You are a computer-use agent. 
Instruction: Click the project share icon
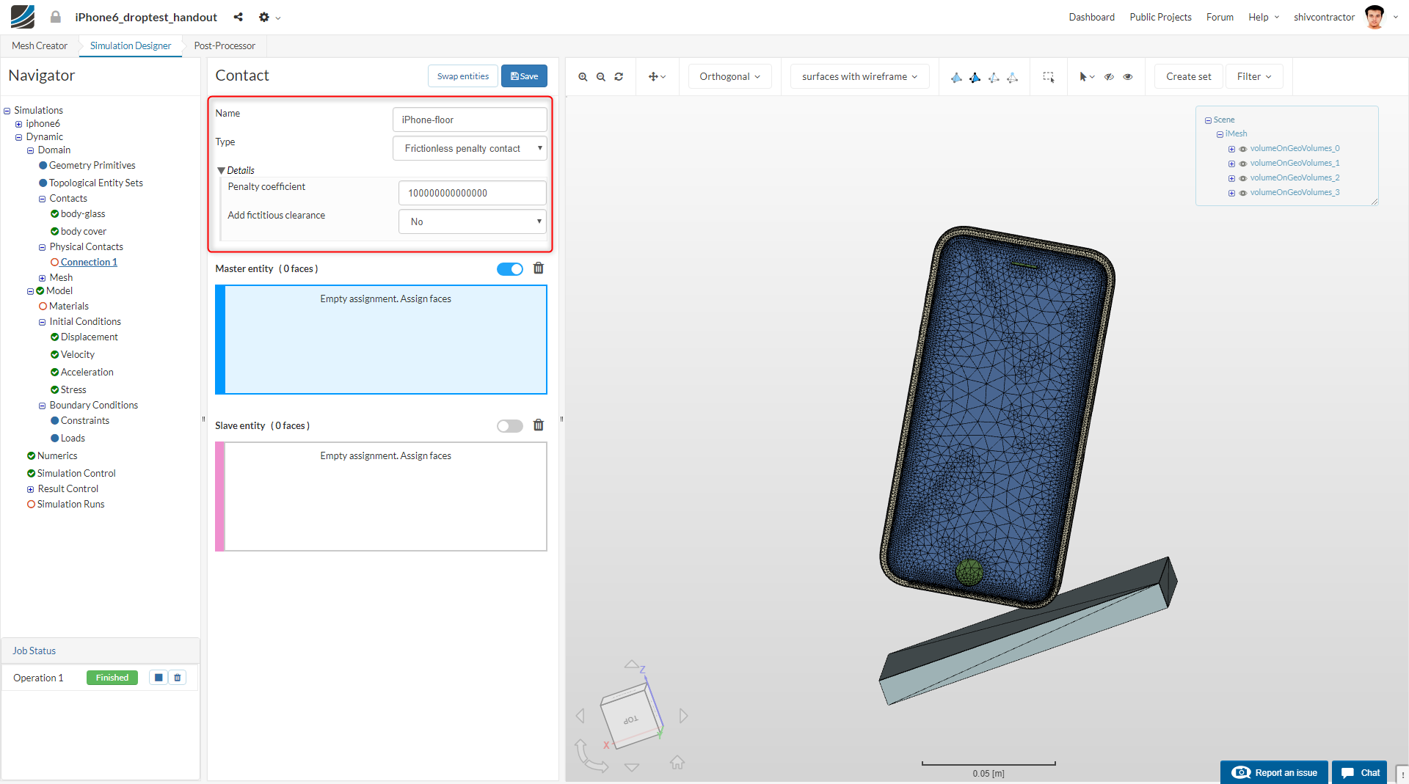238,17
